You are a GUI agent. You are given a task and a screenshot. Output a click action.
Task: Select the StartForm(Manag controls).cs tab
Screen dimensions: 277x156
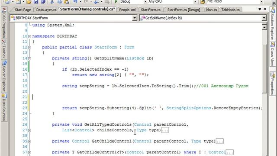[87, 9]
